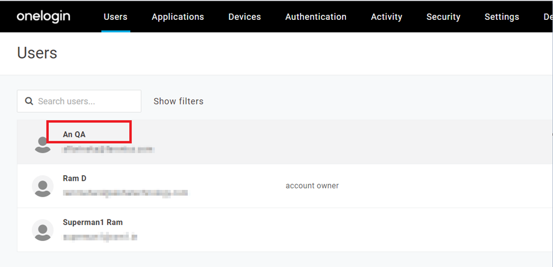Screen dimensions: 553x267
Task: Open the Users menu tab
Action: click(115, 17)
